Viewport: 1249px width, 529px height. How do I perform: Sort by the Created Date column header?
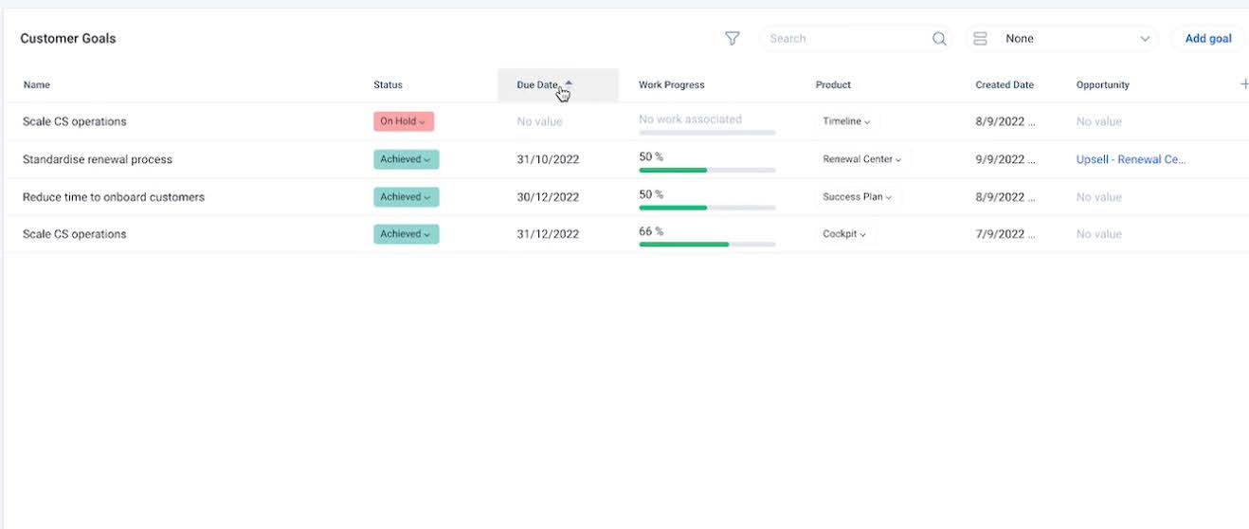[x=1005, y=85]
